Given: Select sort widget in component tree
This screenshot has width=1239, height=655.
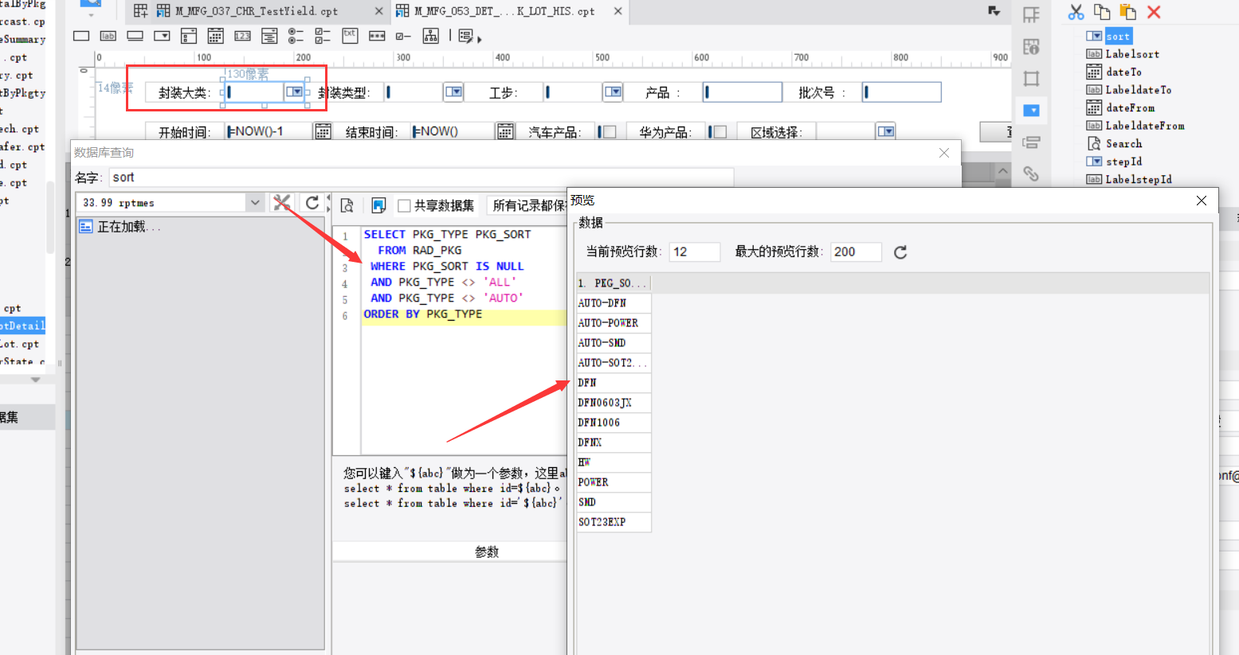Looking at the screenshot, I should click(x=1118, y=36).
